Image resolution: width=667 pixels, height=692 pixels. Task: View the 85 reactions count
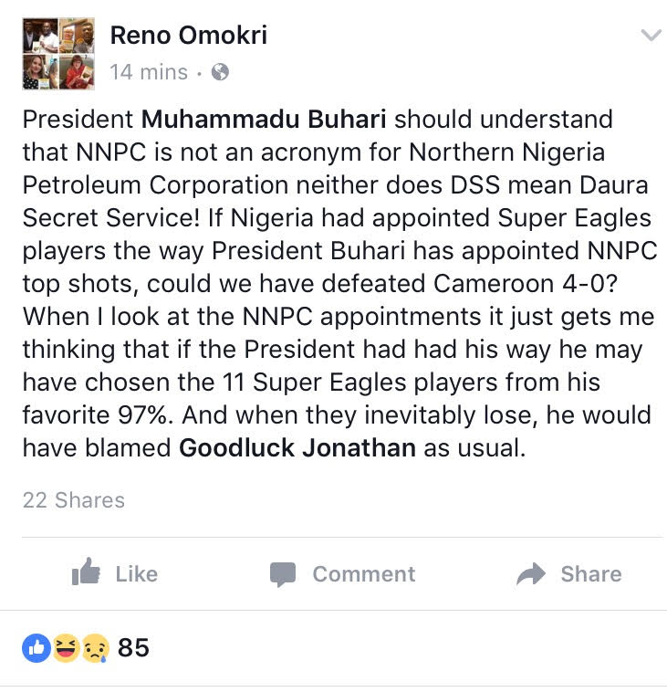133,648
